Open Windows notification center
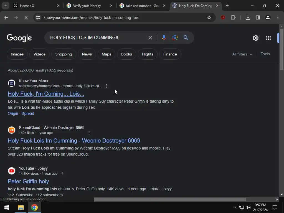284x213 pixels. [275, 207]
